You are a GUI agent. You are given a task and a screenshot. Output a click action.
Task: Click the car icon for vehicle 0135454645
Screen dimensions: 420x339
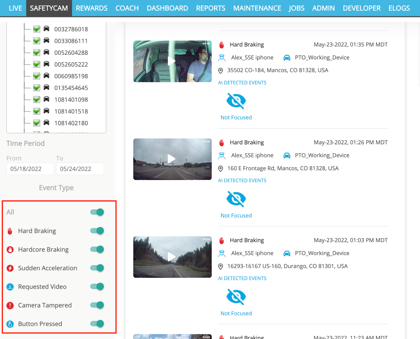46,87
